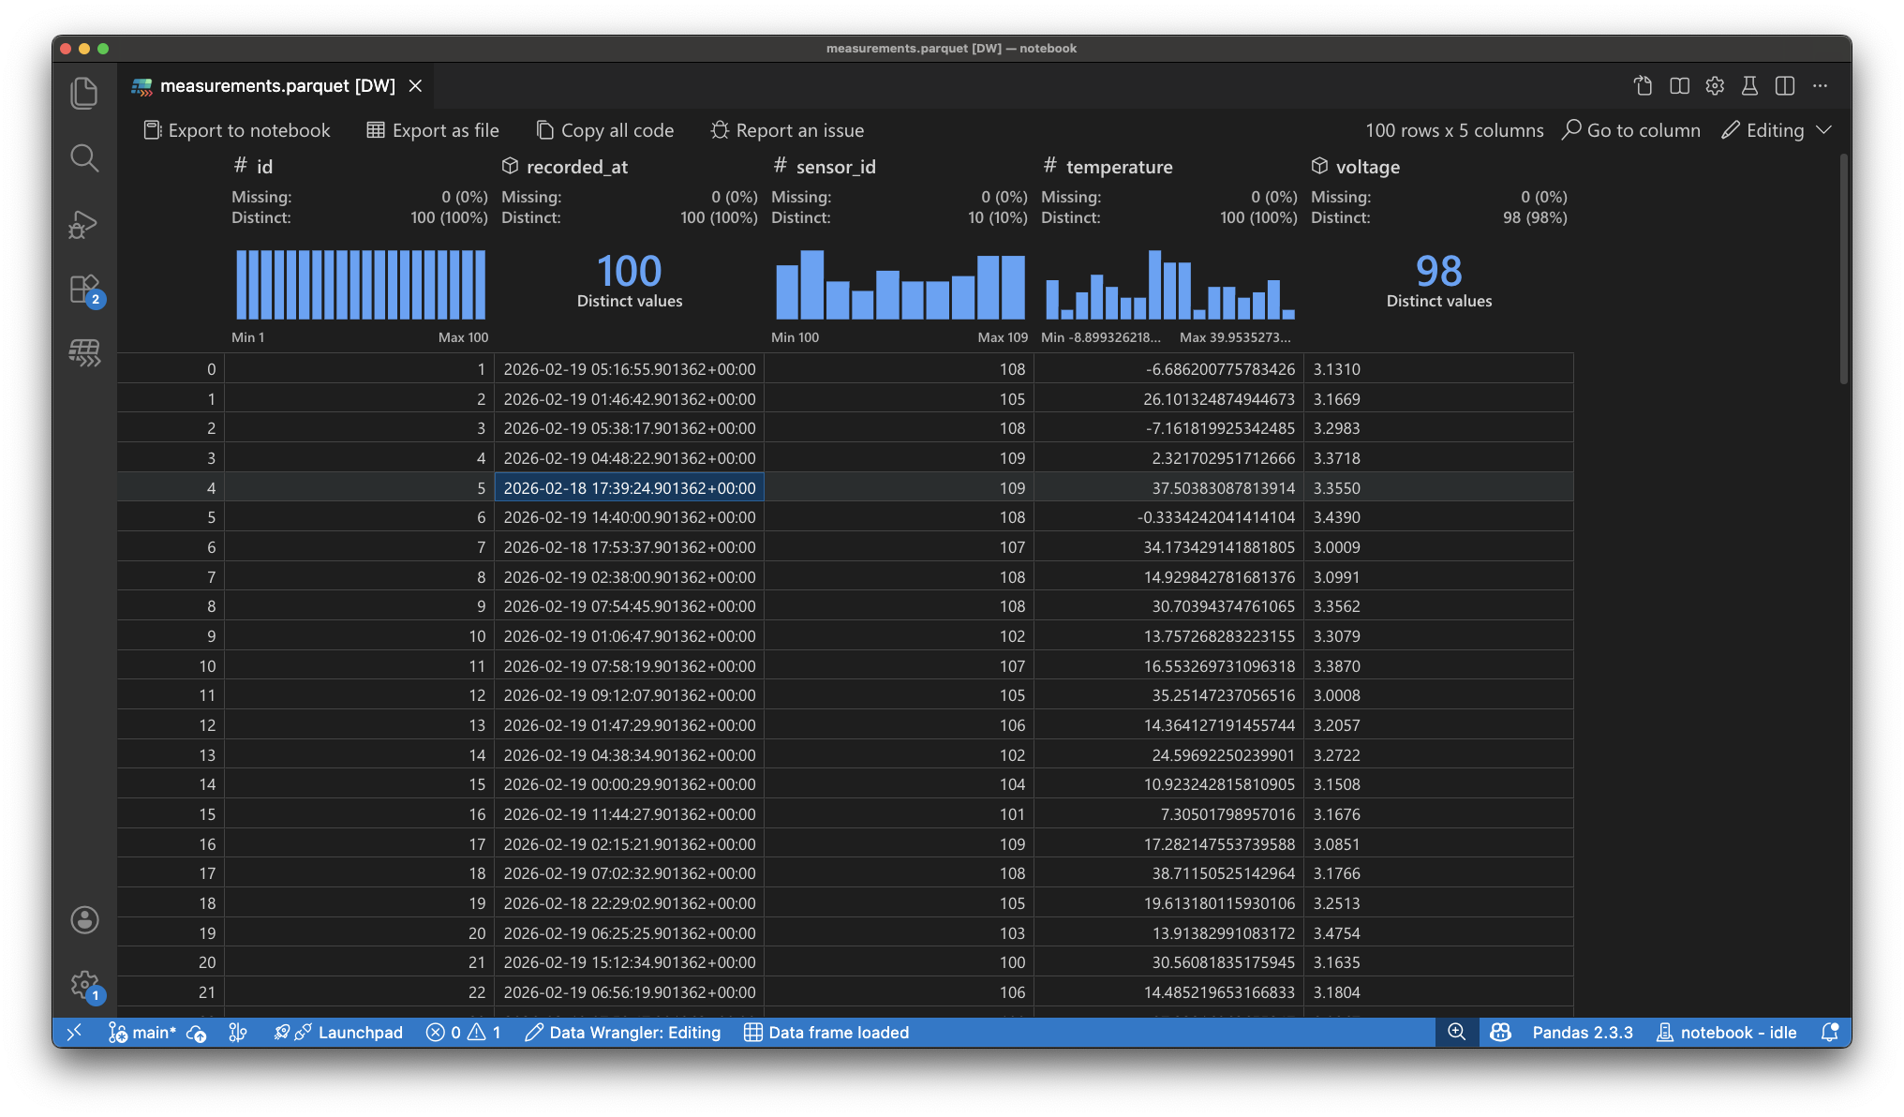Open the Search view in activity bar

point(84,158)
